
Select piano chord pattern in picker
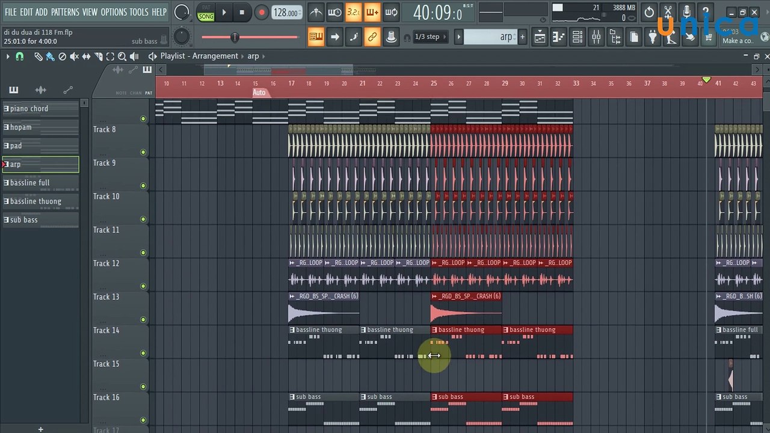click(x=40, y=109)
